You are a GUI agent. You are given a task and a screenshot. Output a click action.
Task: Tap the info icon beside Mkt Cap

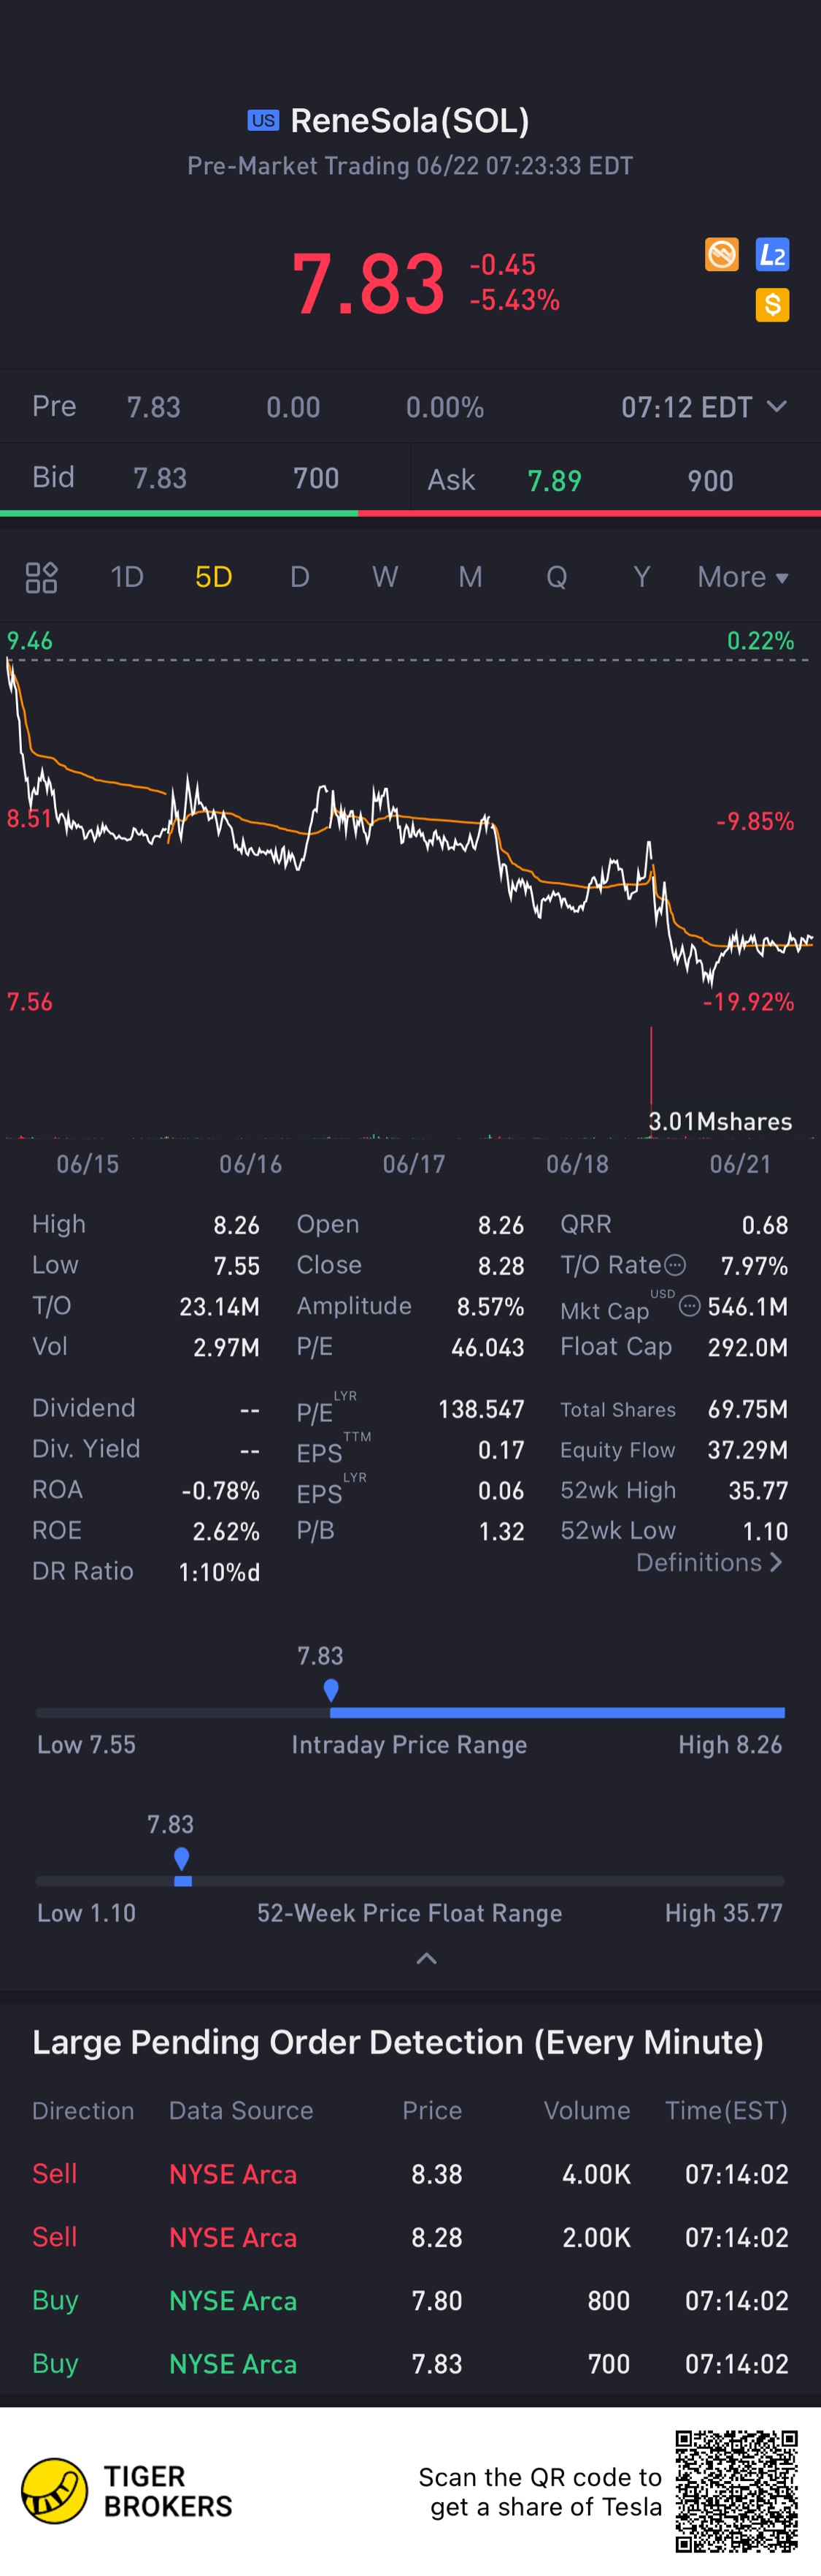coord(689,1304)
